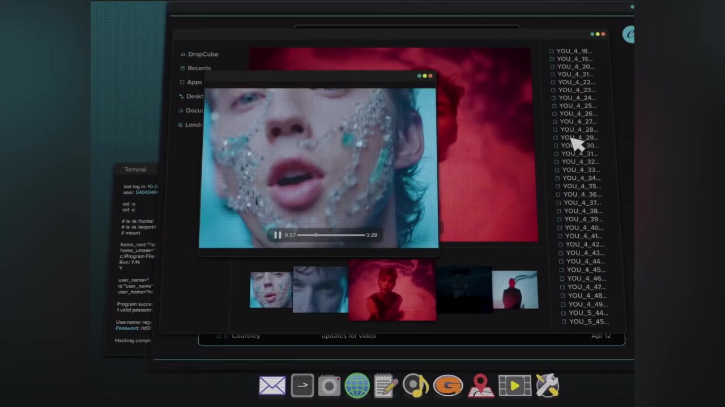The width and height of the screenshot is (725, 407).
Task: Click the Recents sidebar icon
Action: tap(182, 68)
